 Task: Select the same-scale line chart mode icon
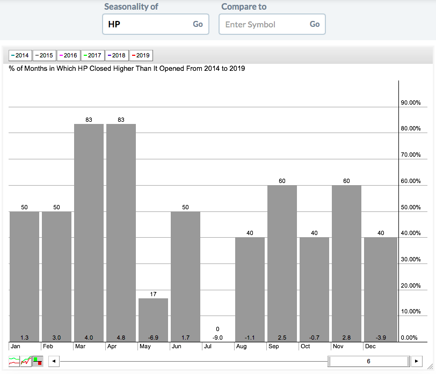(26, 361)
